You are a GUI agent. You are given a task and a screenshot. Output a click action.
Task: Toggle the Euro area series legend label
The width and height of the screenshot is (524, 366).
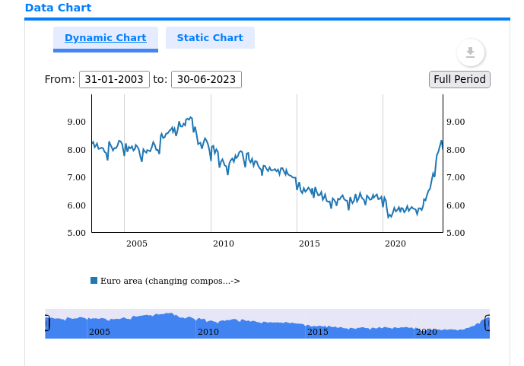[170, 281]
